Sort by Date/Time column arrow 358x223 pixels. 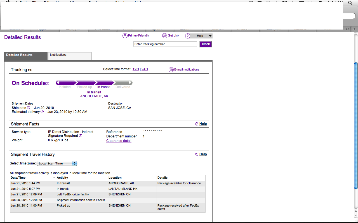[54, 178]
